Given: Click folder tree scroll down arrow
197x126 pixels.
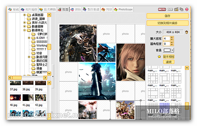Looking at the screenshot, I should coord(49,74).
